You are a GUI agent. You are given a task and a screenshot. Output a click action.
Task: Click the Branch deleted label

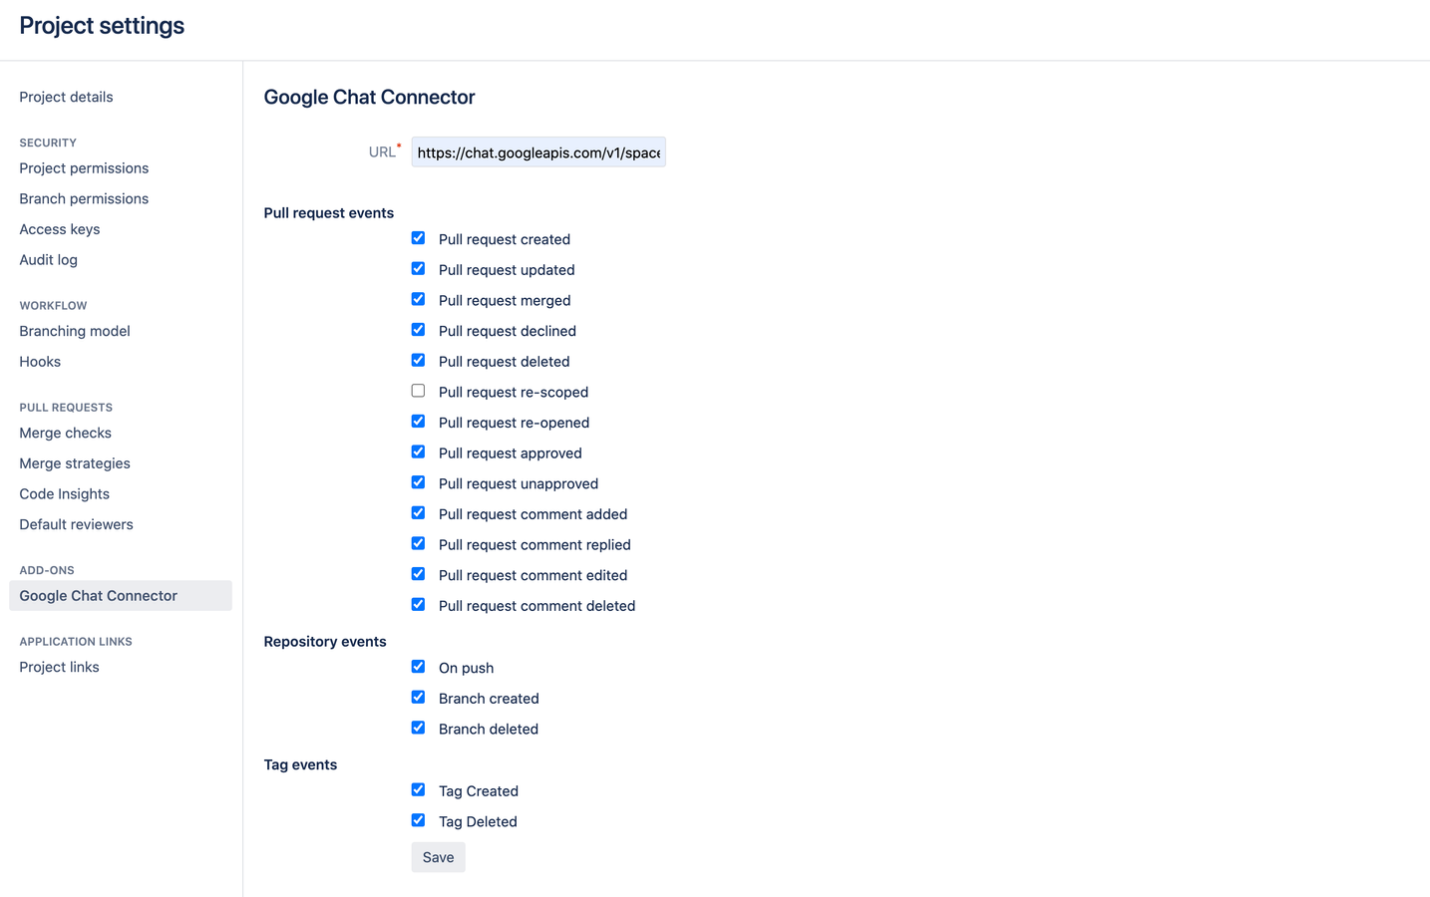pos(489,729)
